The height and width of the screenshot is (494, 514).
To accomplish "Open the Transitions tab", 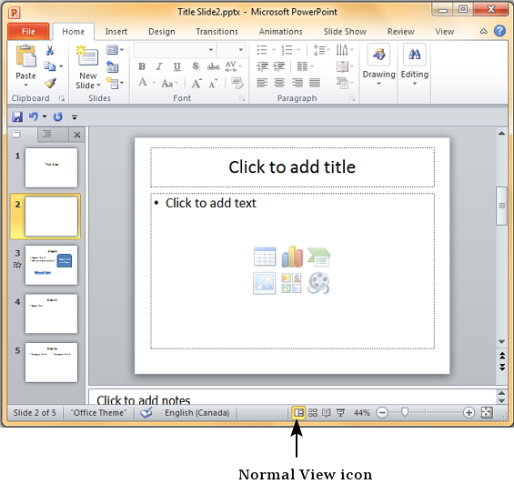I will tap(217, 32).
